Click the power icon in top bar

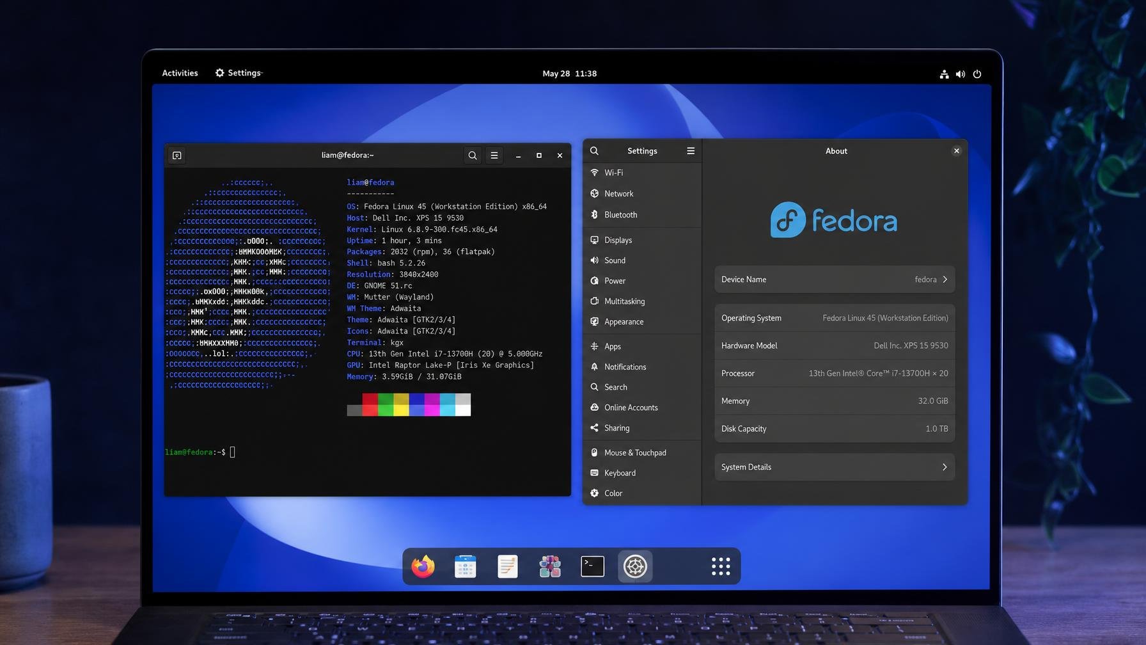977,74
